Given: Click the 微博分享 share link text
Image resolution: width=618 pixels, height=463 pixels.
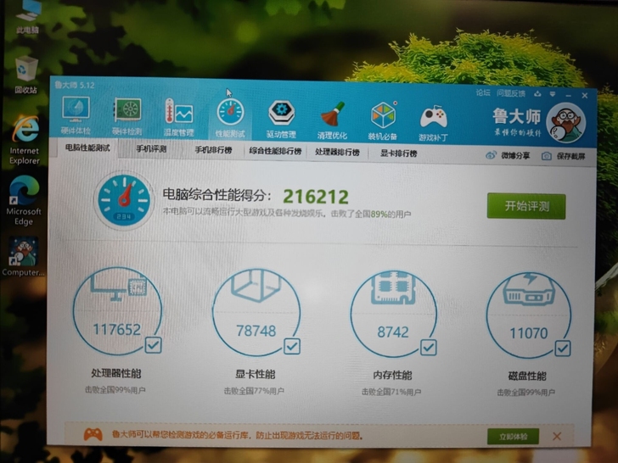Looking at the screenshot, I should tap(515, 155).
